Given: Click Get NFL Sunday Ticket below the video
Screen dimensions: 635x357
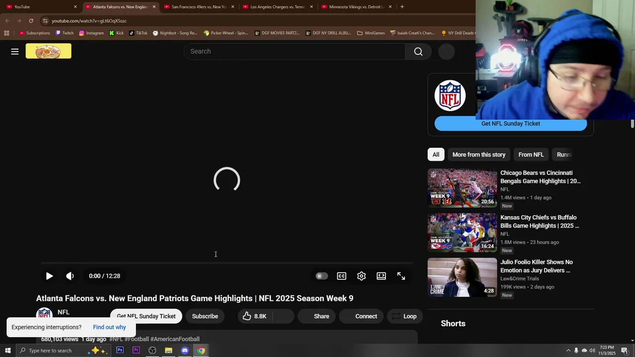Looking at the screenshot, I should tap(146, 316).
